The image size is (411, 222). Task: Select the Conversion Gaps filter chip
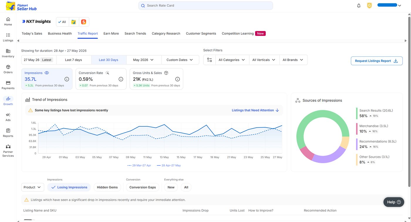coord(143,187)
